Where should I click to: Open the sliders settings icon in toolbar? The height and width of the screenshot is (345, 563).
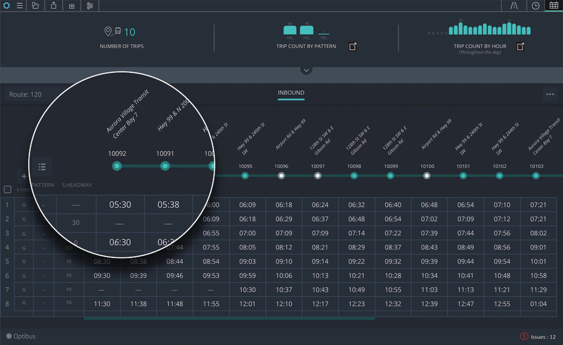pos(90,6)
